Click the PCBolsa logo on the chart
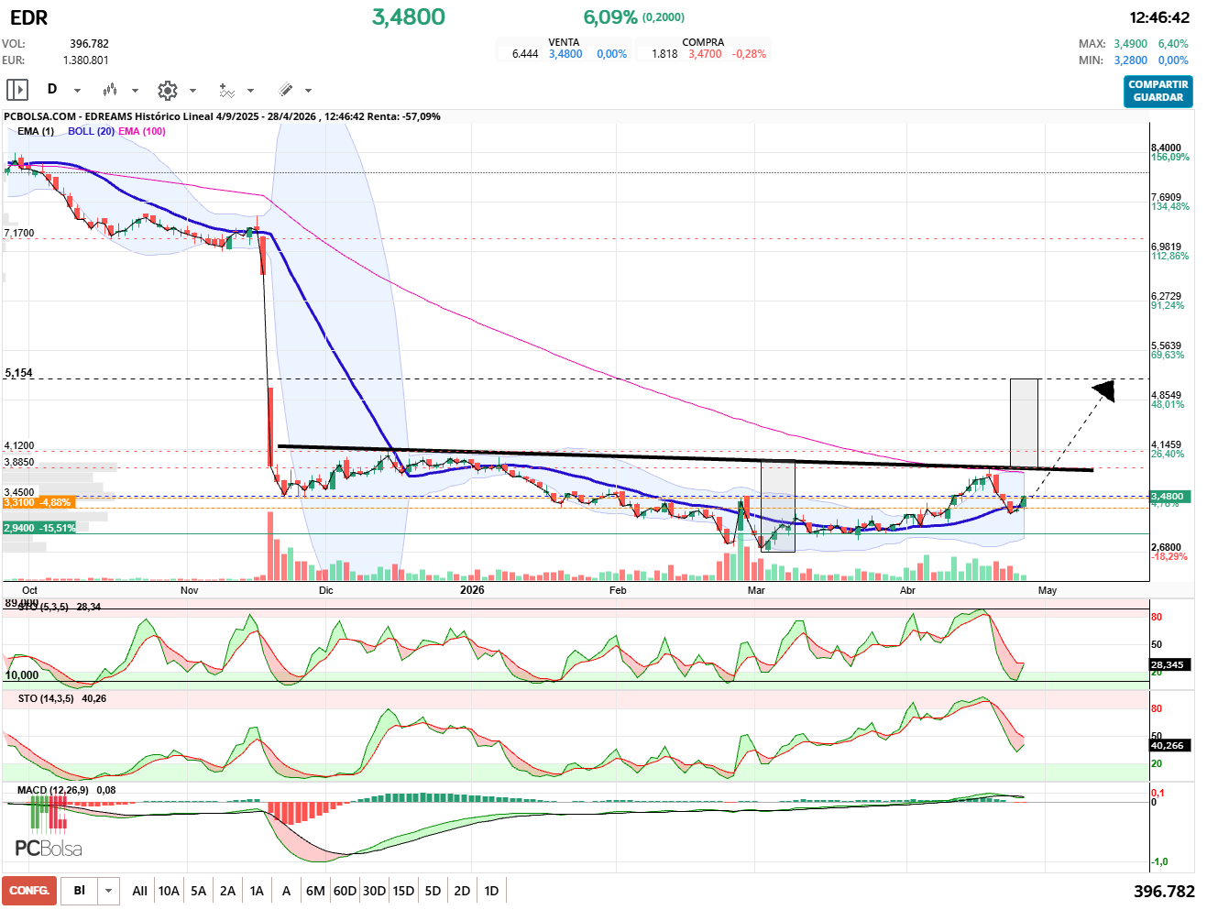 (49, 848)
